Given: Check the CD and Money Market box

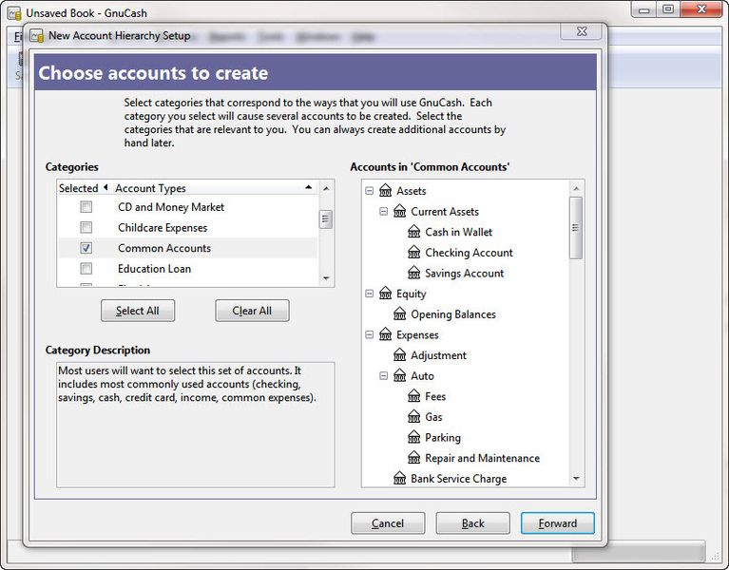Looking at the screenshot, I should pyautogui.click(x=86, y=207).
